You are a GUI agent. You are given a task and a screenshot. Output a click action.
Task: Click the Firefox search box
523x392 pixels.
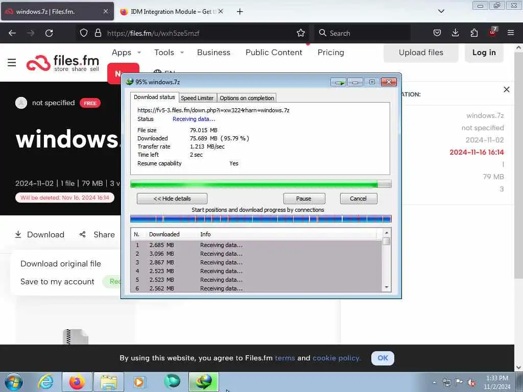[x=362, y=33]
